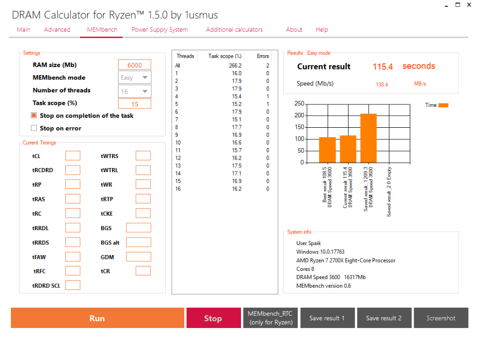The height and width of the screenshot is (342, 477).
Task: Expand the MEMbench mode dropdown
Action: click(134, 78)
